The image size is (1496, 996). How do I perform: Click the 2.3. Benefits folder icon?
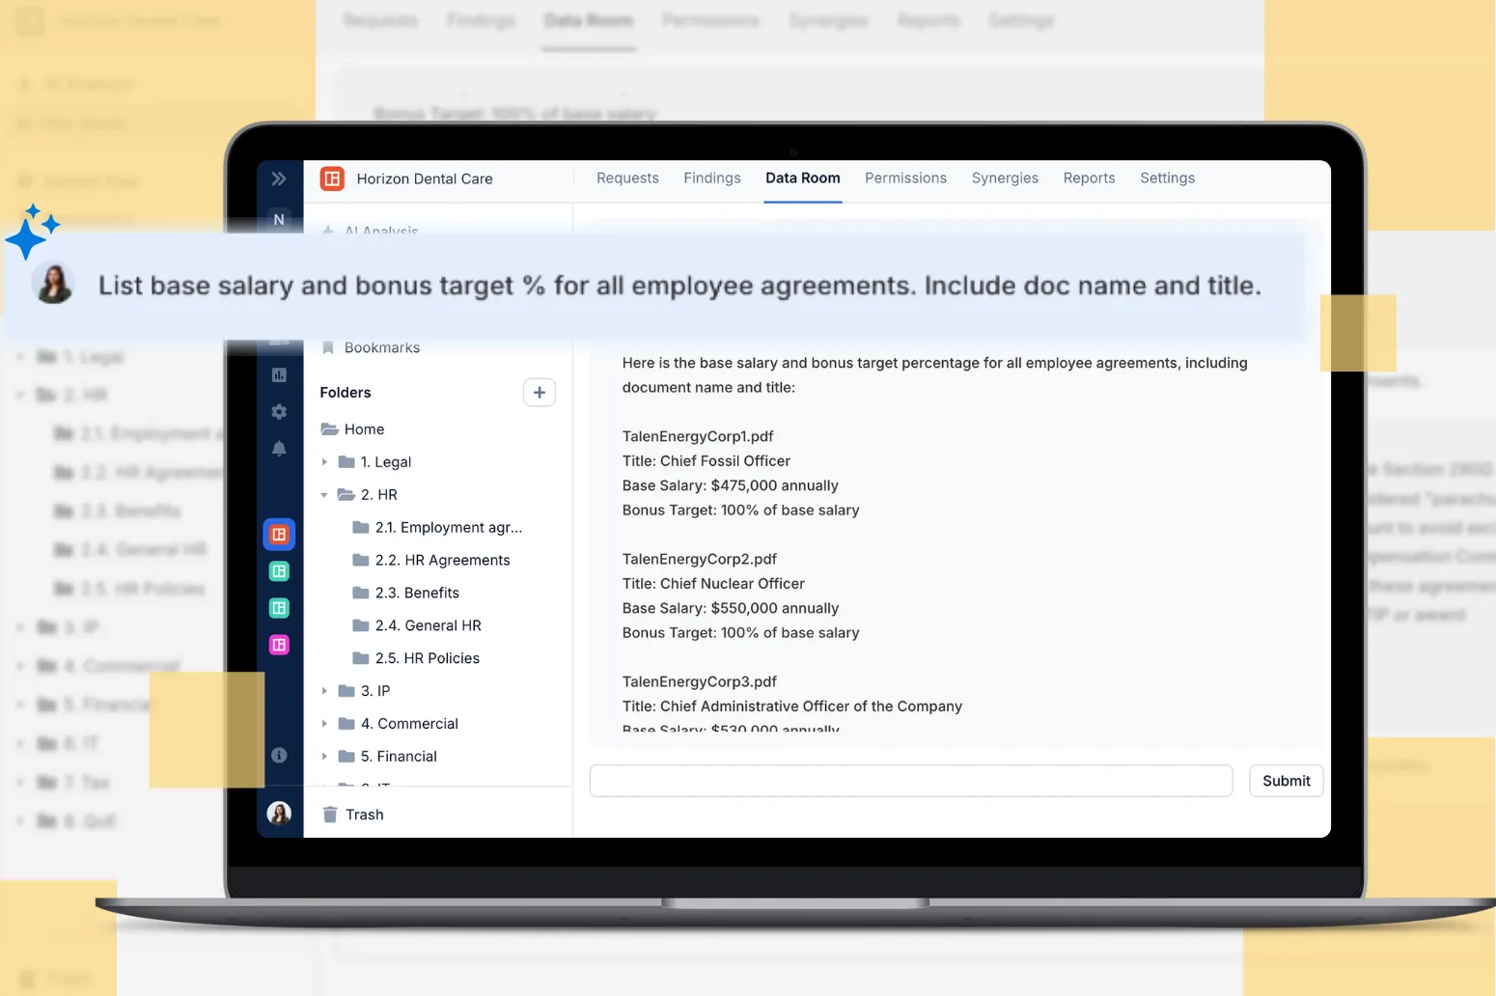point(361,593)
